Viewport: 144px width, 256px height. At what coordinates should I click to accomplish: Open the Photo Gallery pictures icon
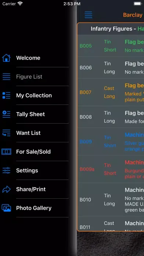click(6, 208)
